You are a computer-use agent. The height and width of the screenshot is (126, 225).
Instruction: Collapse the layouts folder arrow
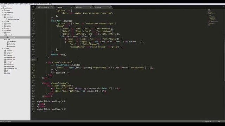pos(4,35)
